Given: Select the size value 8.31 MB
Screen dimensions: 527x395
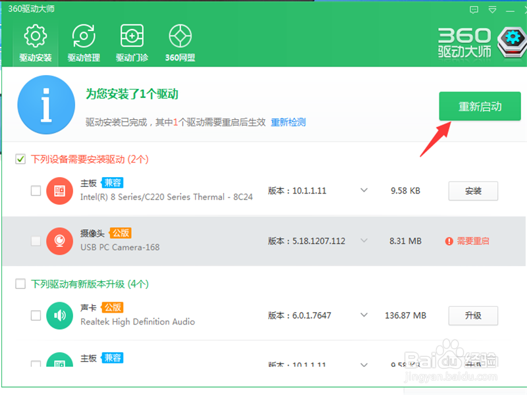Looking at the screenshot, I should (x=405, y=241).
